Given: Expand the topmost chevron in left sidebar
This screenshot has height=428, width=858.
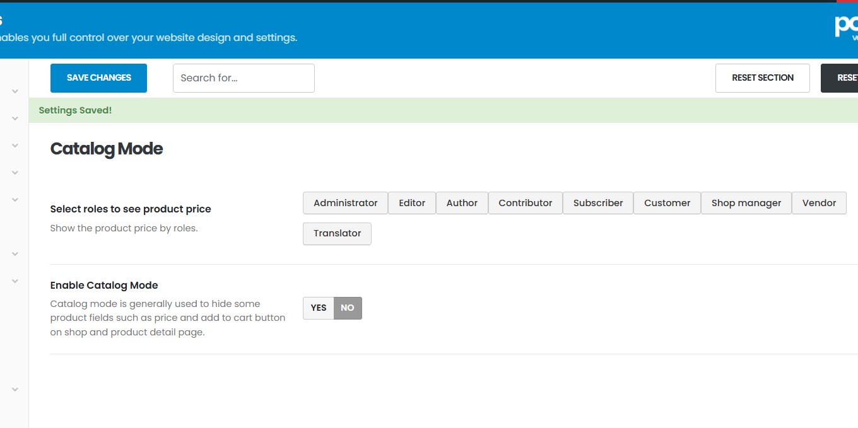Looking at the screenshot, I should pyautogui.click(x=15, y=91).
